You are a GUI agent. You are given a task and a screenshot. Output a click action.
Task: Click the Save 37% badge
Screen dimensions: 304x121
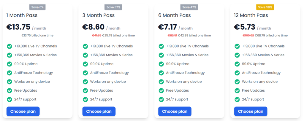(114, 7)
